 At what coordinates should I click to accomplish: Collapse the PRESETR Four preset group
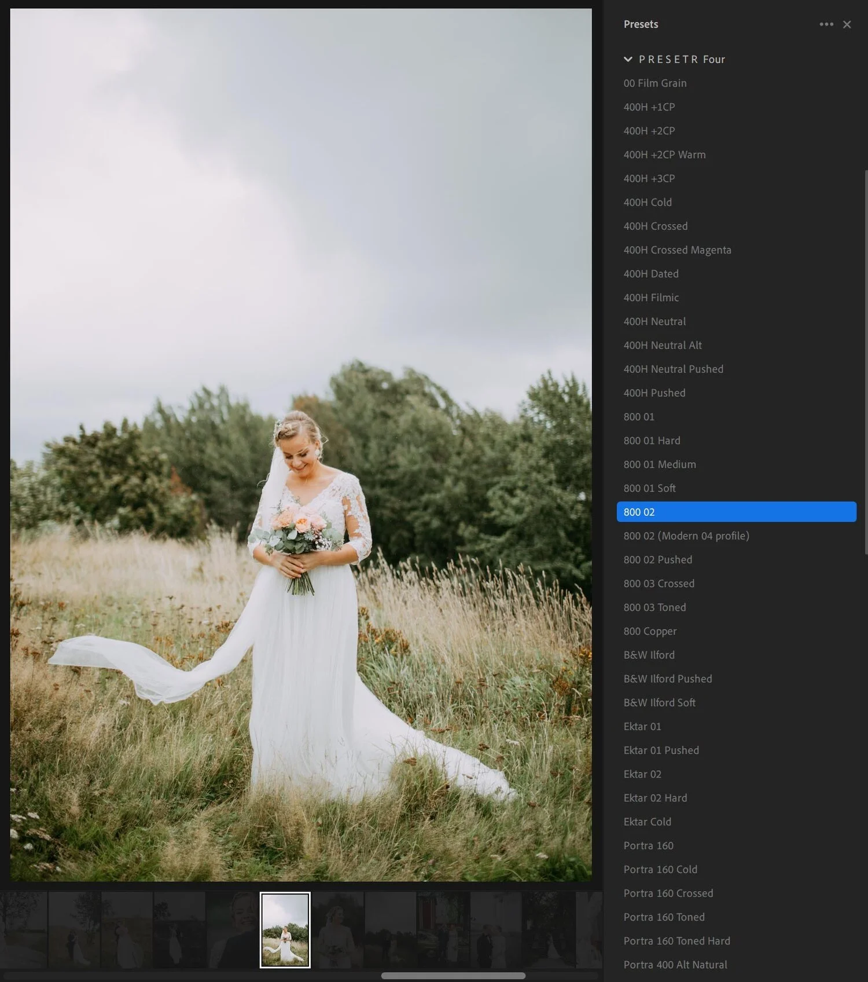(628, 59)
